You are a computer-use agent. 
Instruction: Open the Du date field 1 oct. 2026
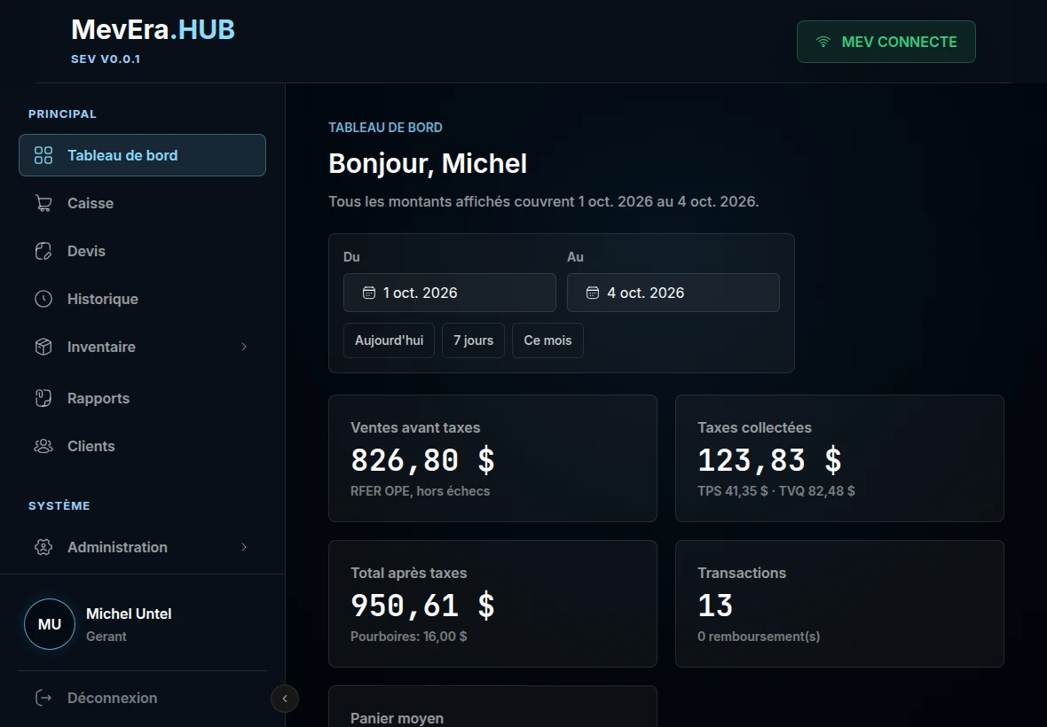(449, 293)
